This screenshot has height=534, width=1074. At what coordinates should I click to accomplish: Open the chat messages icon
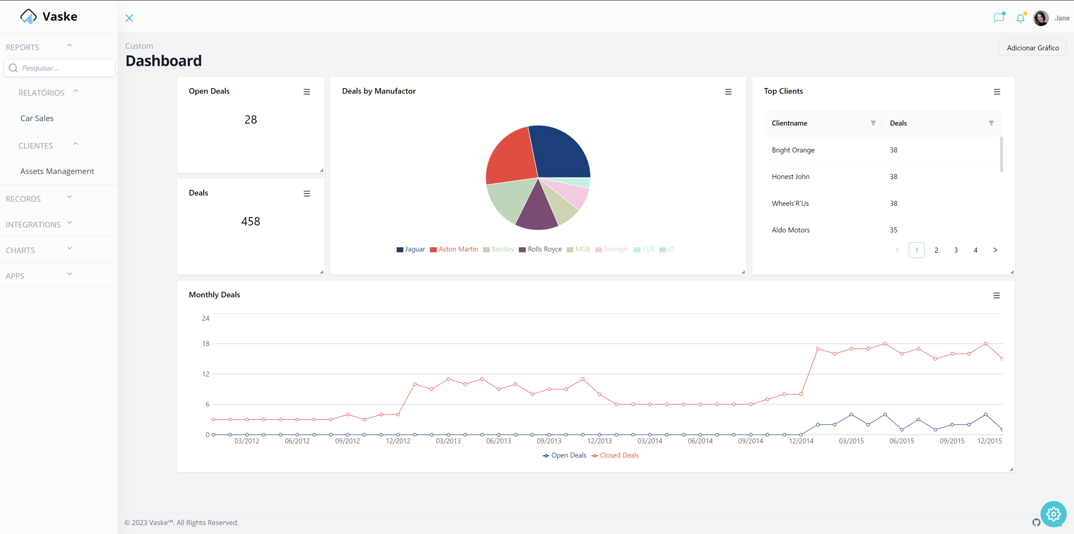999,18
